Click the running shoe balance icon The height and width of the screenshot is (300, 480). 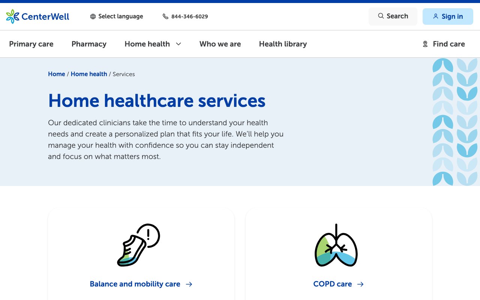click(139, 245)
